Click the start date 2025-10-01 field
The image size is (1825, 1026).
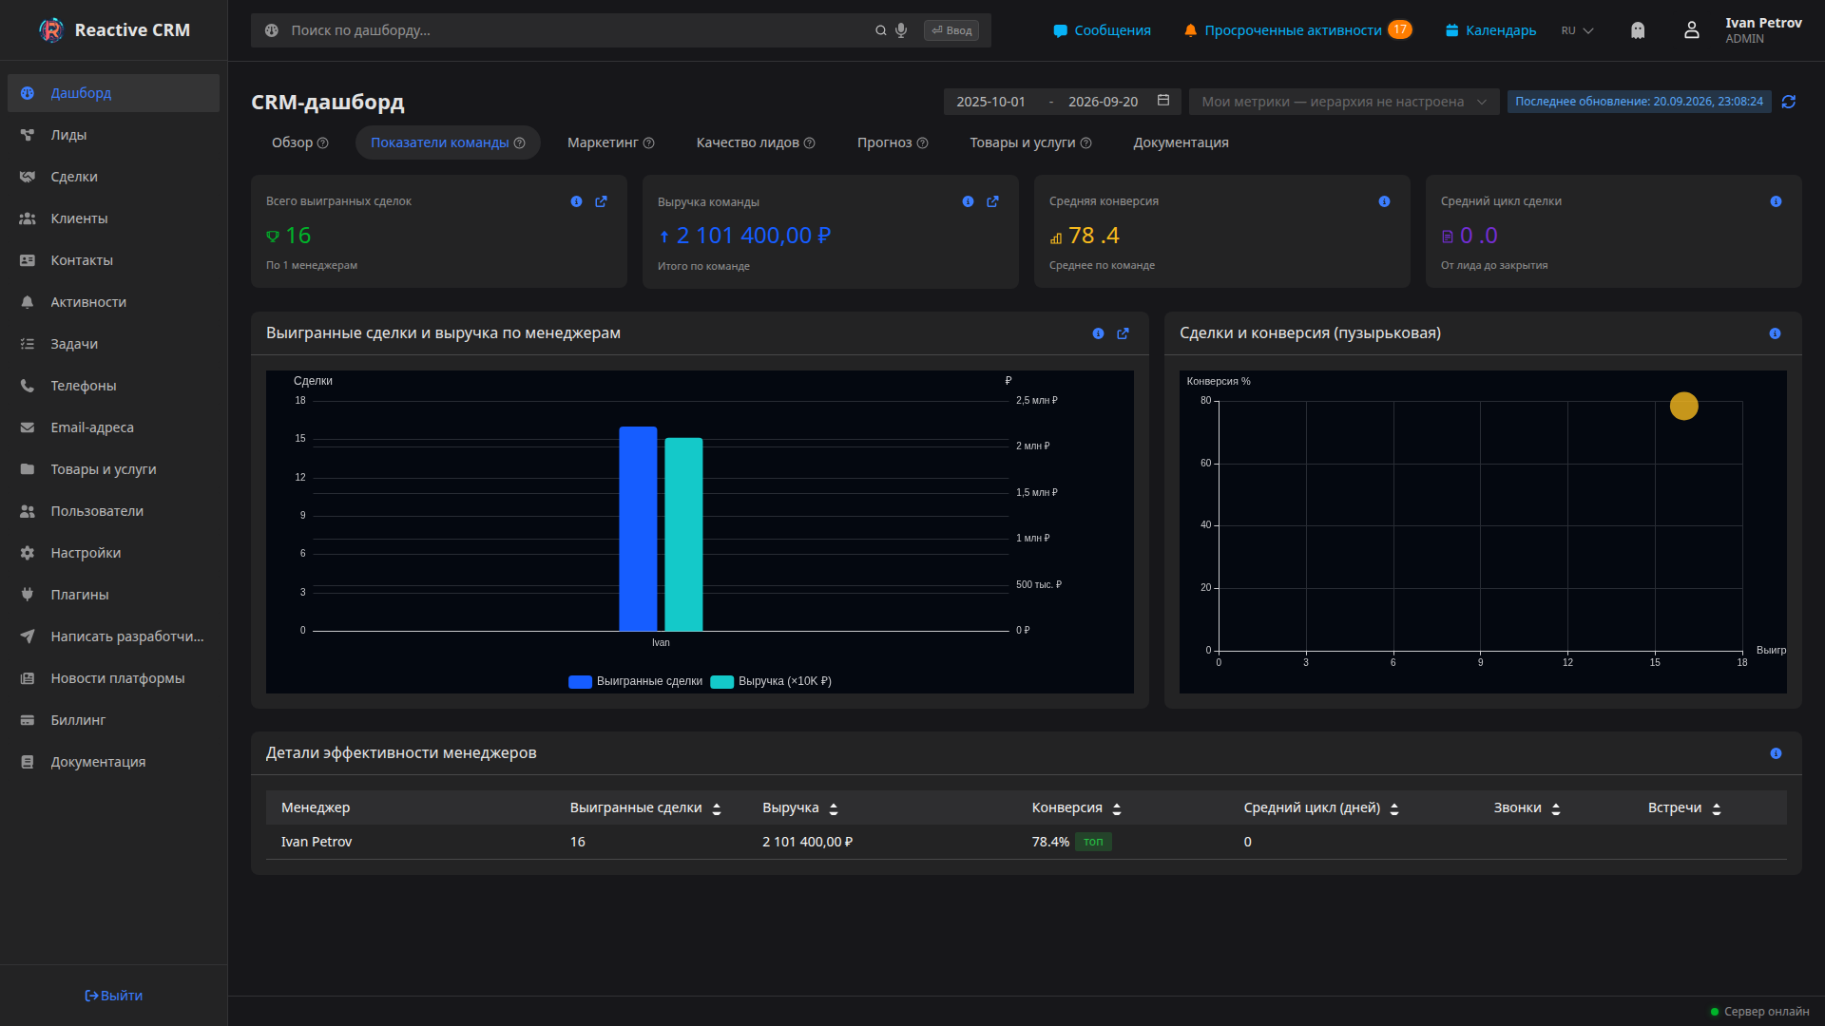tap(990, 102)
